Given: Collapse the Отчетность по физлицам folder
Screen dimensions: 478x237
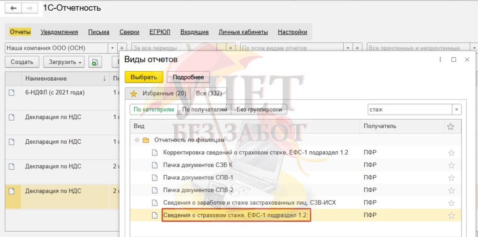Looking at the screenshot, I should 137,140.
